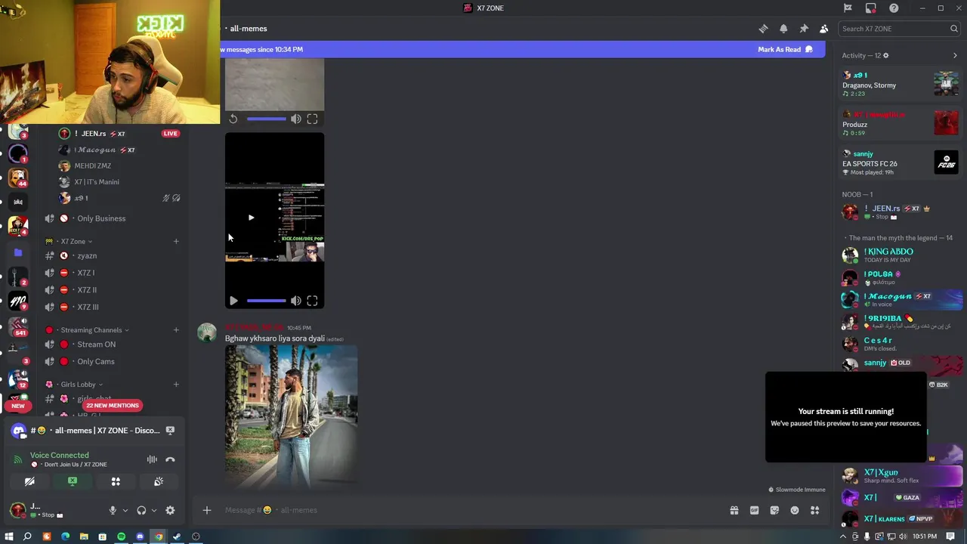Join the X7Z III voice channel
967x544 pixels.
pos(111,307)
